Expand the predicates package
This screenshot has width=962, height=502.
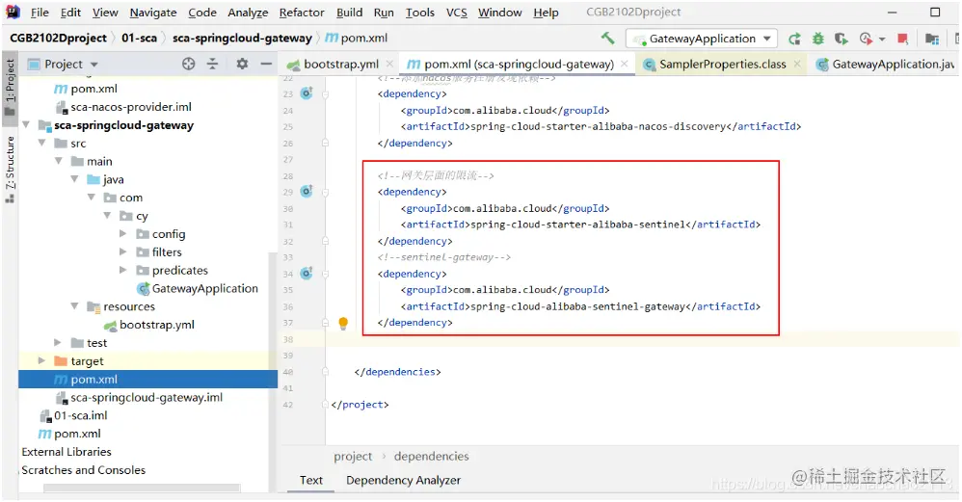pyautogui.click(x=122, y=270)
